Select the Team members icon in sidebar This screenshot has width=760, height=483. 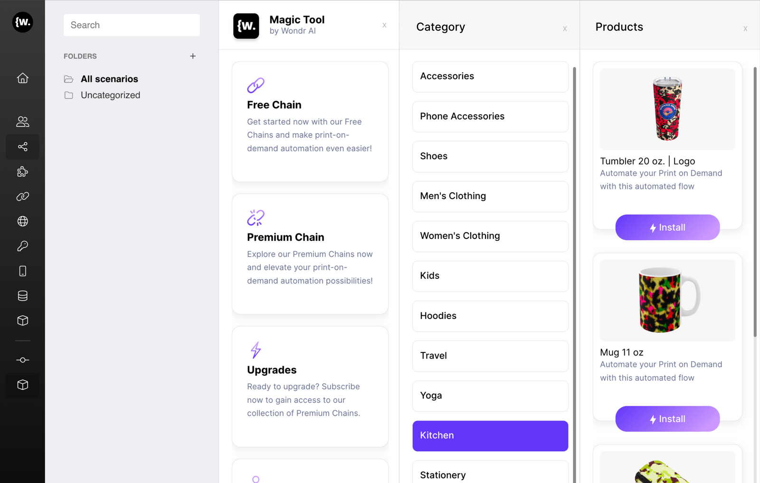pyautogui.click(x=22, y=122)
